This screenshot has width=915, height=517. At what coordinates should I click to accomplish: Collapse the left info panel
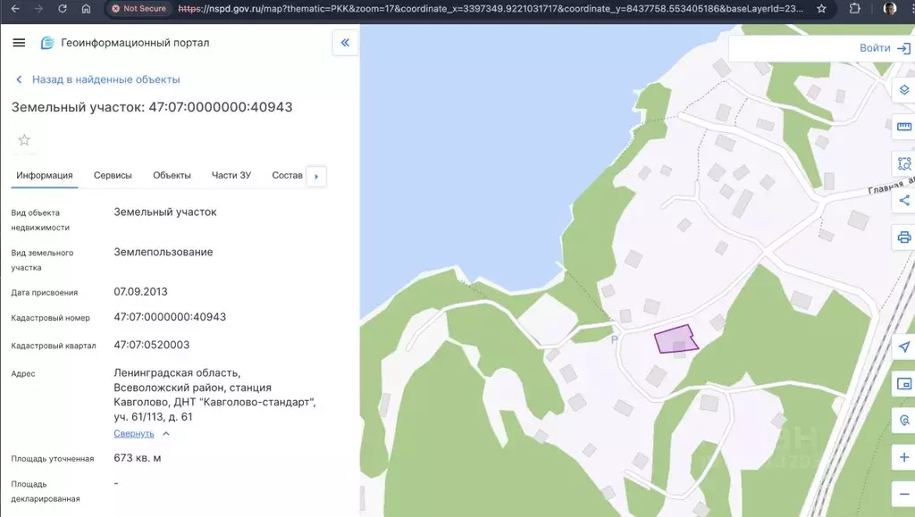pos(345,43)
